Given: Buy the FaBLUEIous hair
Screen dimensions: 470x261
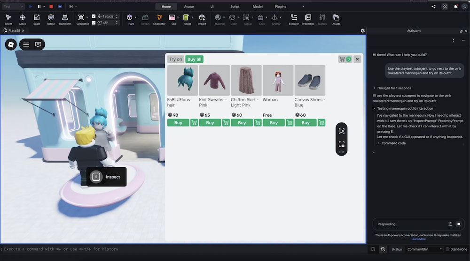Looking at the screenshot, I should pyautogui.click(x=178, y=123).
